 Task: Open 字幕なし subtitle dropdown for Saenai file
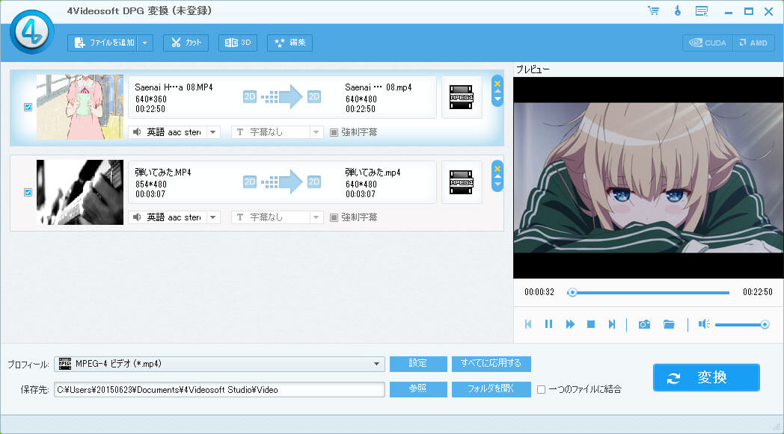pos(316,132)
